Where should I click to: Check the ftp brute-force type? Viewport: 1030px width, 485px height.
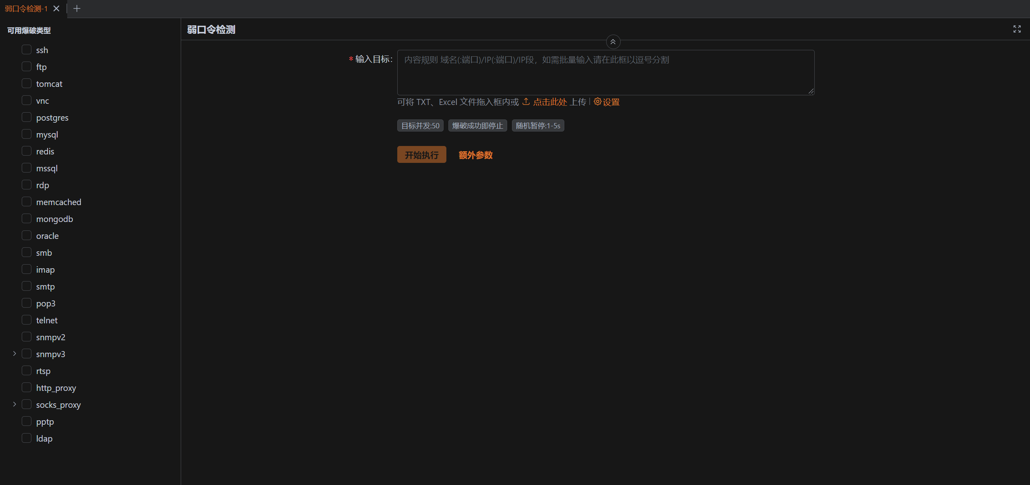pyautogui.click(x=27, y=66)
